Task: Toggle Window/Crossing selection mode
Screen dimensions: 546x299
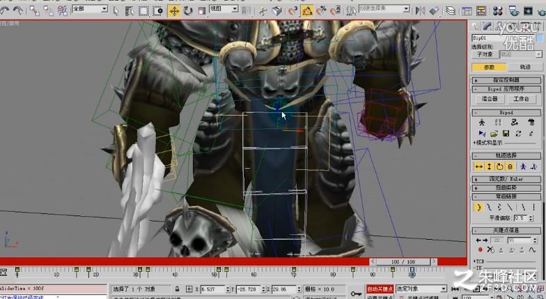Action: tap(157, 11)
